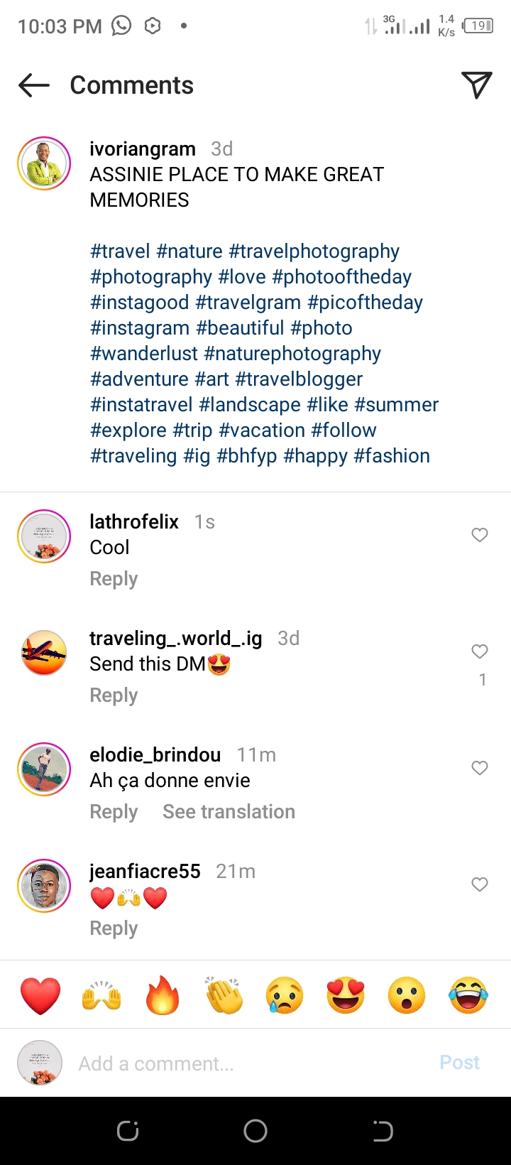The height and width of the screenshot is (1165, 511).
Task: Like the 'Send this DM' comment
Action: tap(480, 651)
